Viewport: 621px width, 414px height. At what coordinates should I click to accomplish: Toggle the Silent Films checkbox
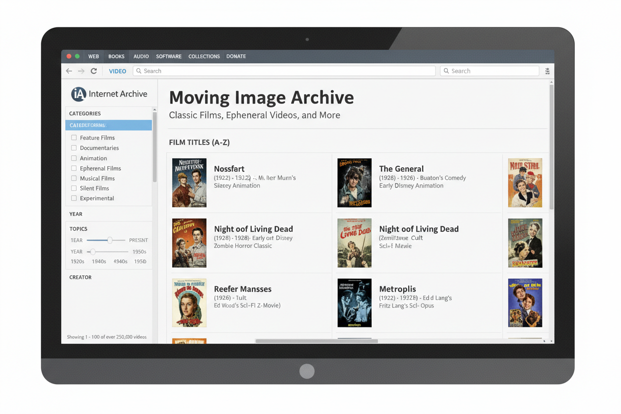74,188
